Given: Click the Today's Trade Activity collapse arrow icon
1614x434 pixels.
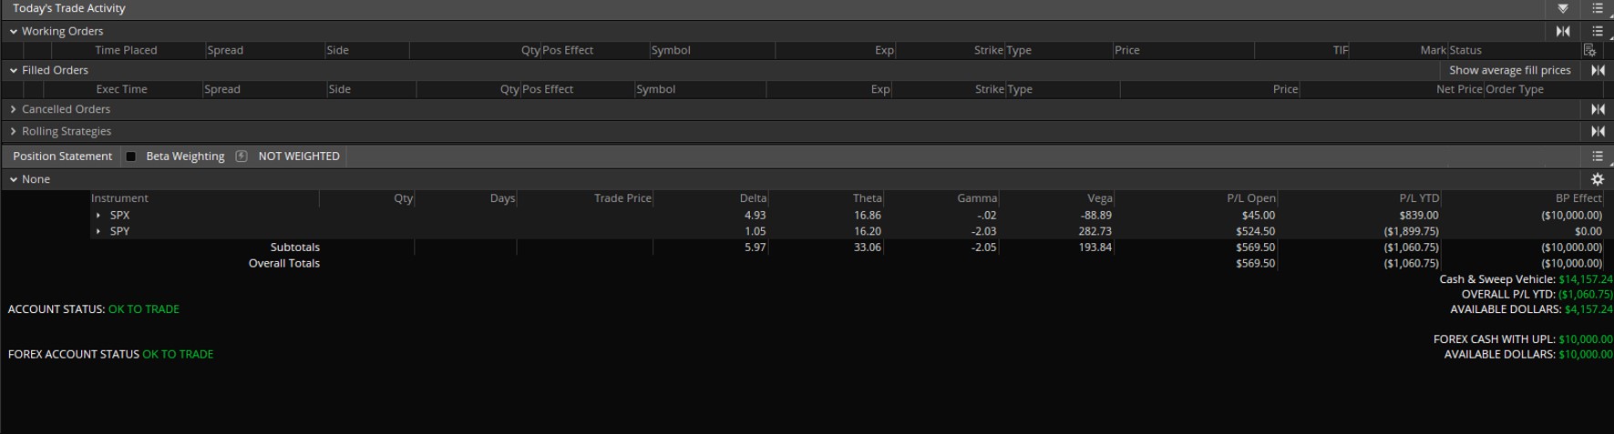Looking at the screenshot, I should [1563, 8].
